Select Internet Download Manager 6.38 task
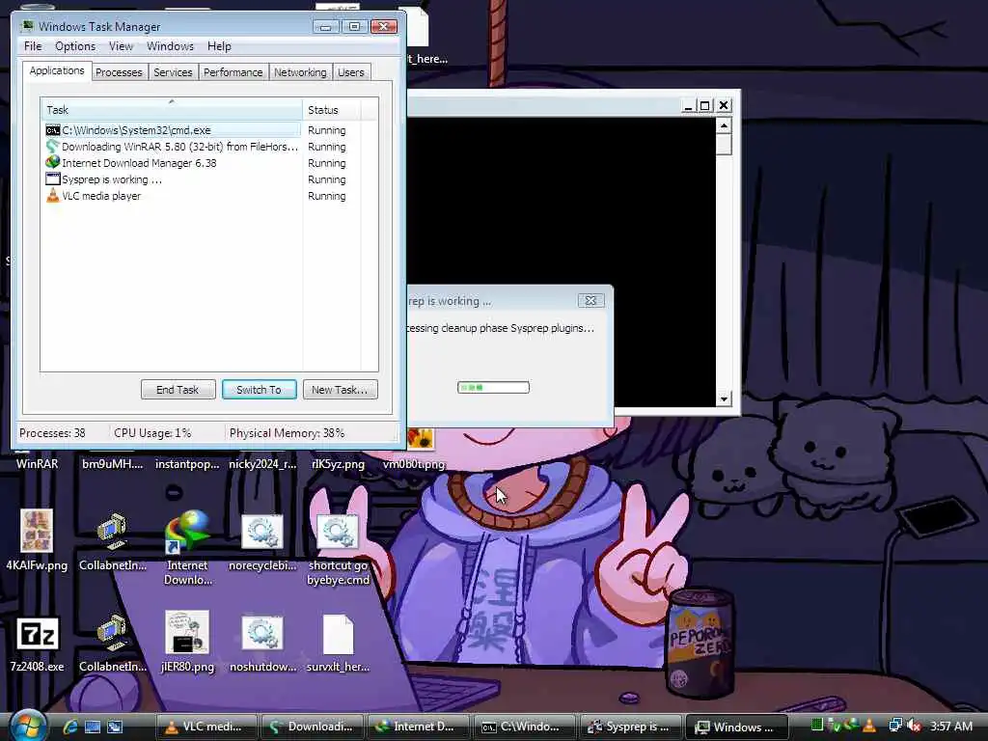 (x=172, y=162)
